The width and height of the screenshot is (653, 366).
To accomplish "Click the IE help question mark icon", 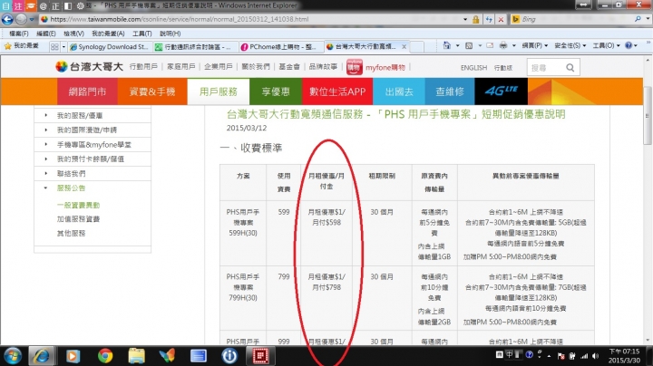I will pos(629,45).
